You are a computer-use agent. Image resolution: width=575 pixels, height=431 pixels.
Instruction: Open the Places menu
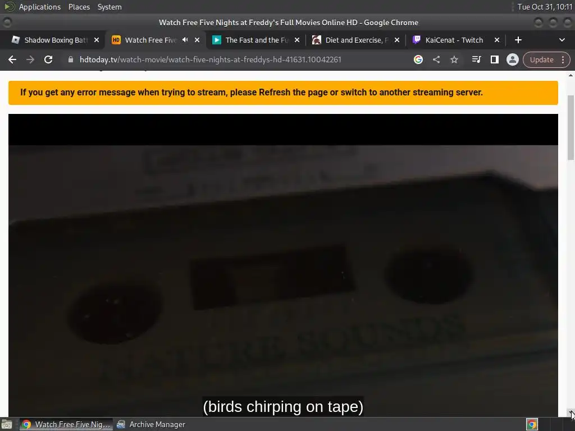pyautogui.click(x=79, y=7)
